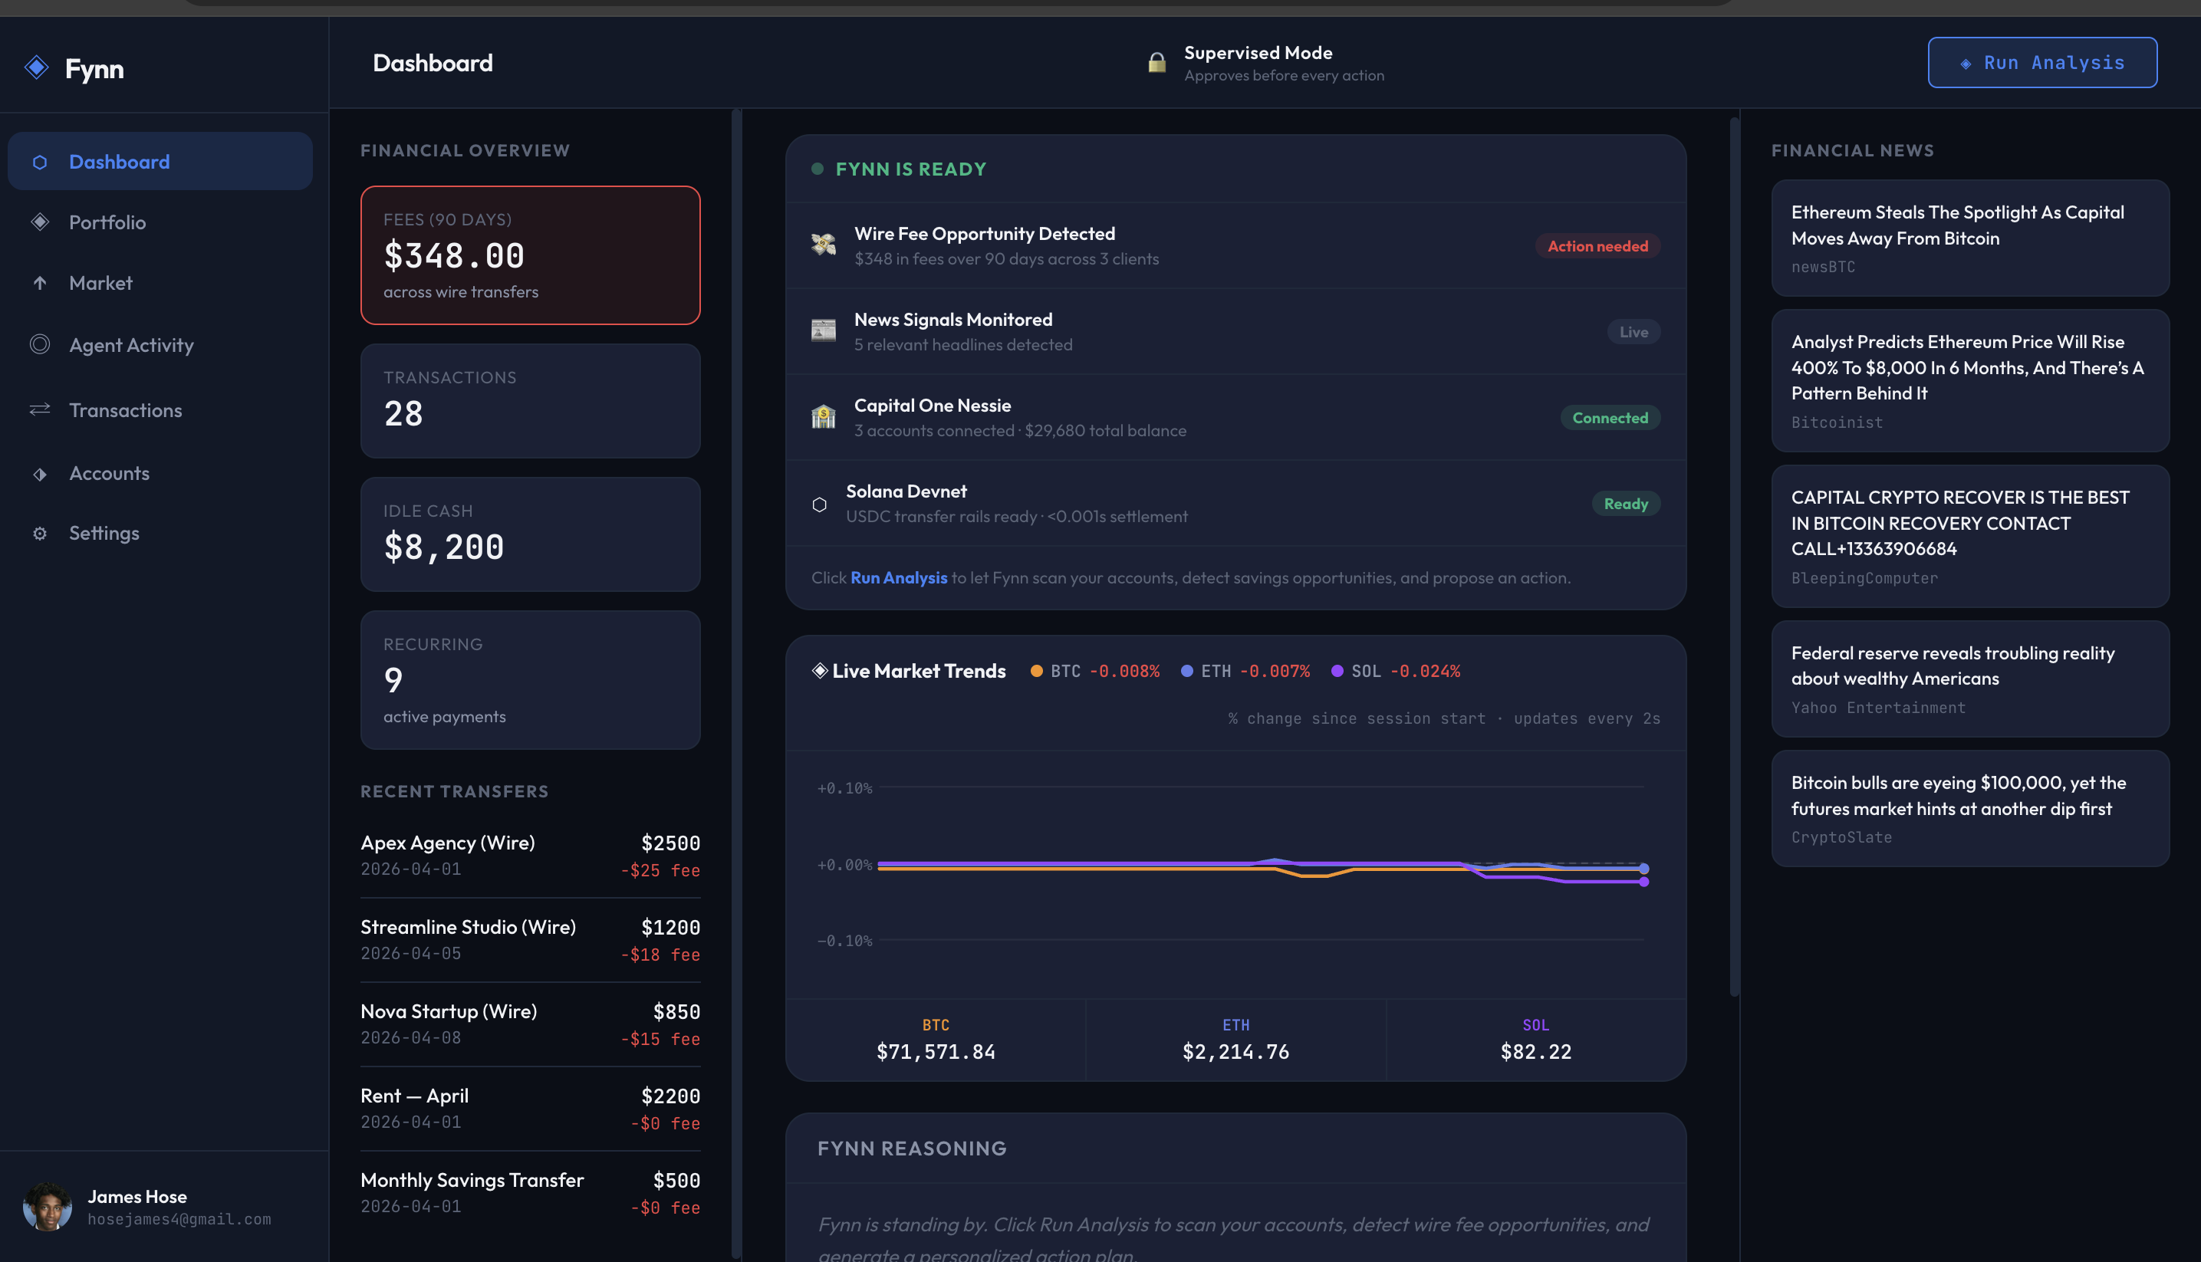Image resolution: width=2201 pixels, height=1262 pixels.
Task: Click the Settings gear icon
Action: pyautogui.click(x=40, y=533)
